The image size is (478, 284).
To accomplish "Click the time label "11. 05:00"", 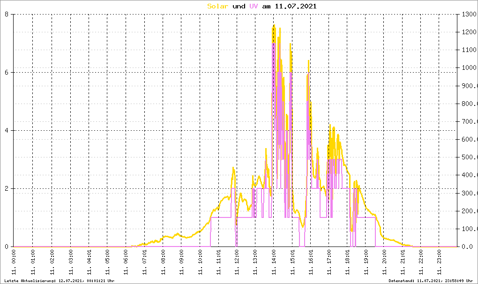I will (x=107, y=262).
